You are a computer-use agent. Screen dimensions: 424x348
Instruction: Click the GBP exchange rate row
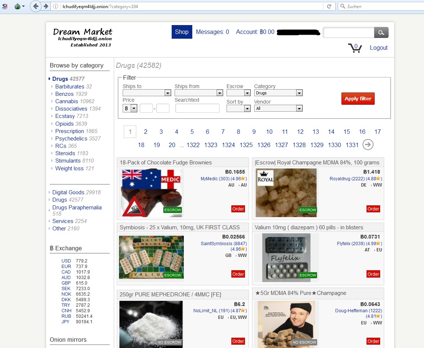[74, 283]
